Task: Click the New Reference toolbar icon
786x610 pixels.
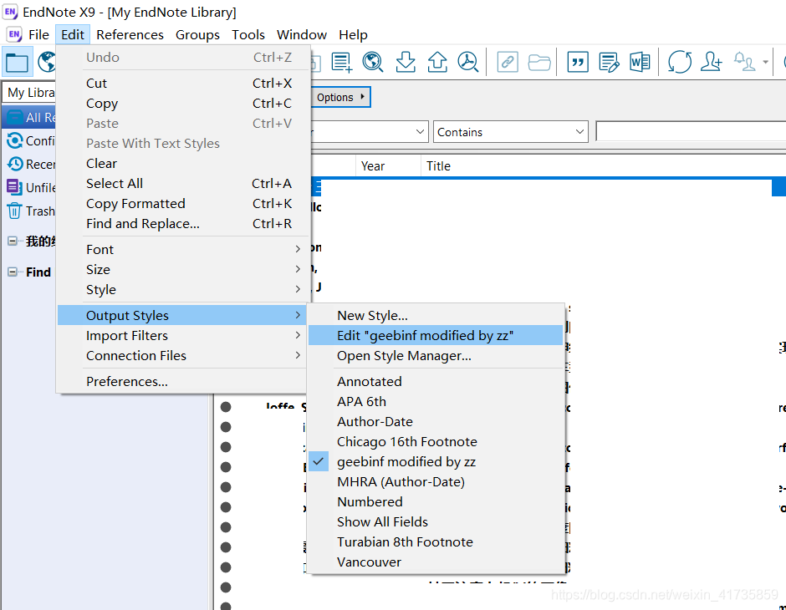Action: (341, 63)
